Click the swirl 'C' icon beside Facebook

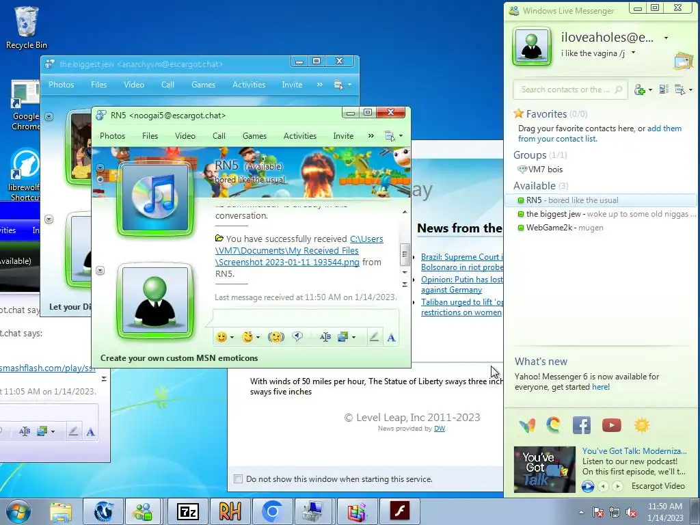[554, 425]
